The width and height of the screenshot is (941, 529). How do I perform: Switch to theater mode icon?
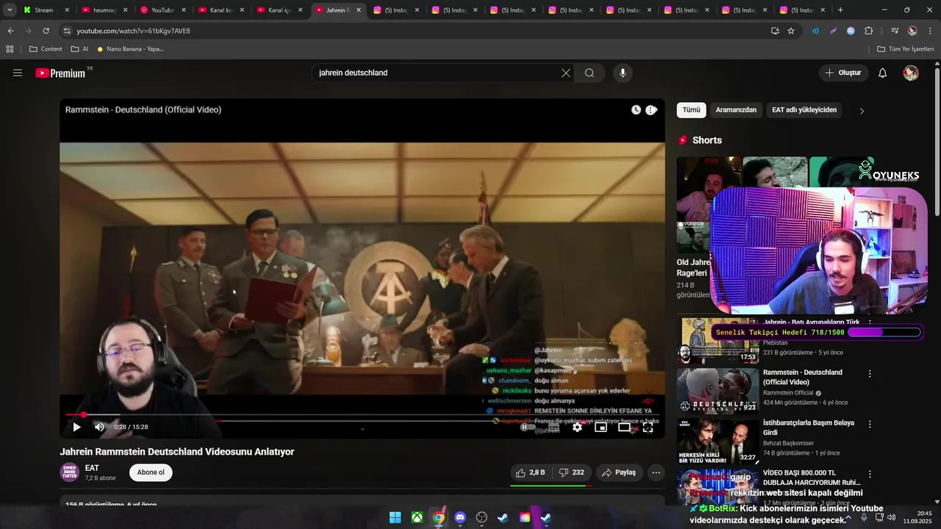click(624, 427)
